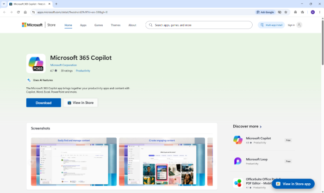Expand Discover more chevron

(261, 127)
